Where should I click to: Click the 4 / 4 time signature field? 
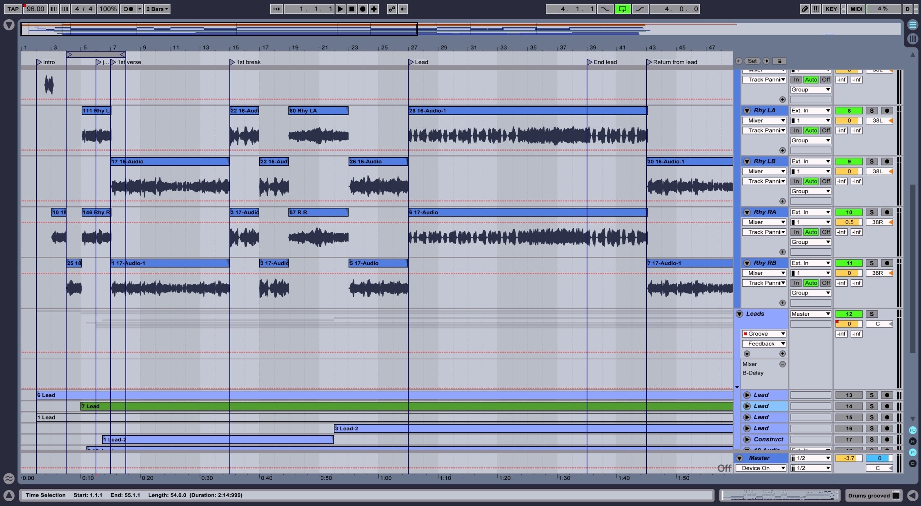pyautogui.click(x=84, y=9)
